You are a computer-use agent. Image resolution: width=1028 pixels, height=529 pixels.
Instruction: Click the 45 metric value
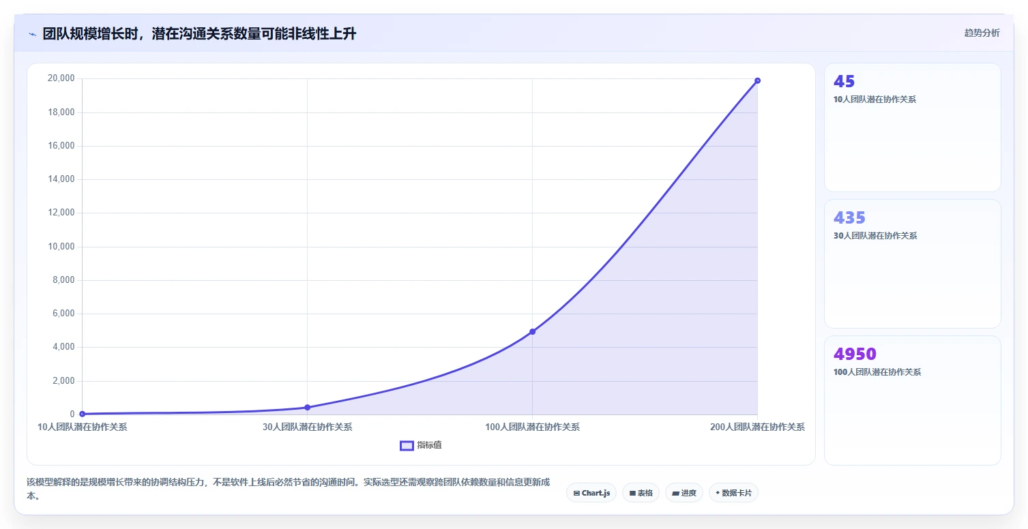pyautogui.click(x=844, y=81)
